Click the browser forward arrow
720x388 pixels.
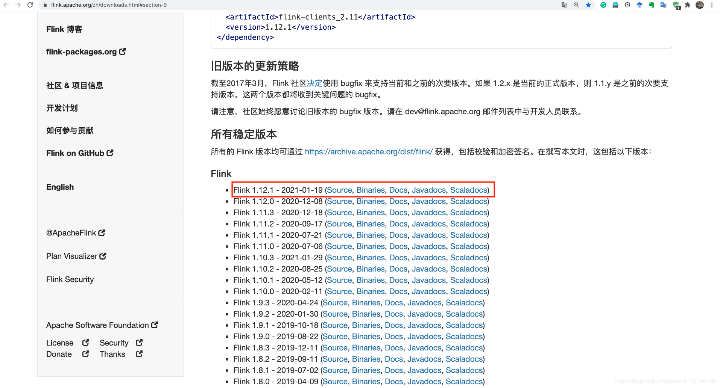(18, 5)
